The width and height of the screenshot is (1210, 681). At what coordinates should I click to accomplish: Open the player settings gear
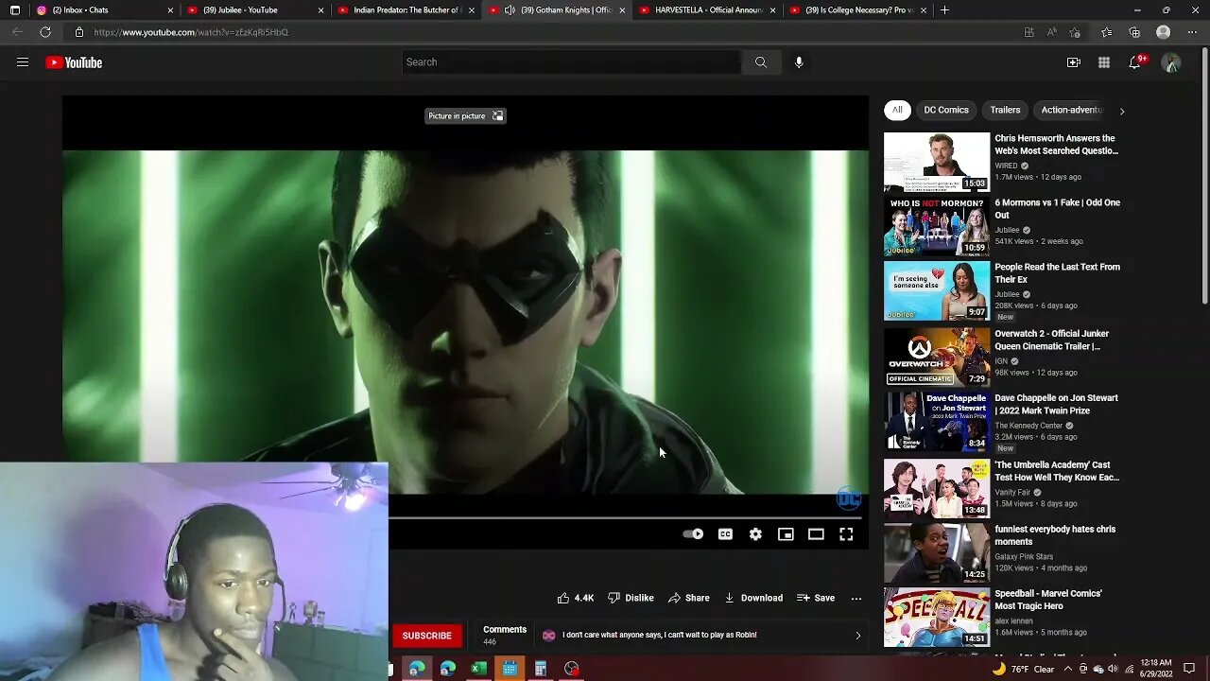755,534
